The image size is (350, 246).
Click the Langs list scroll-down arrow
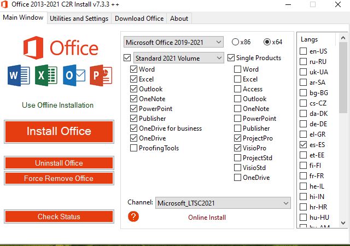[x=343, y=223]
